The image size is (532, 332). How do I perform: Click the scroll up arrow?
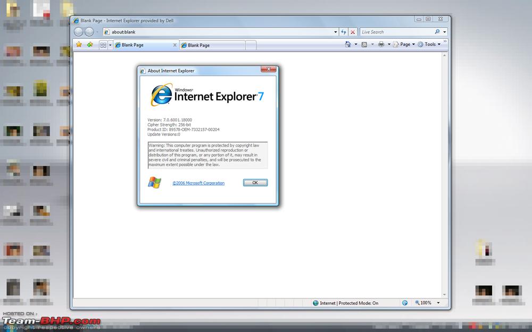point(444,55)
